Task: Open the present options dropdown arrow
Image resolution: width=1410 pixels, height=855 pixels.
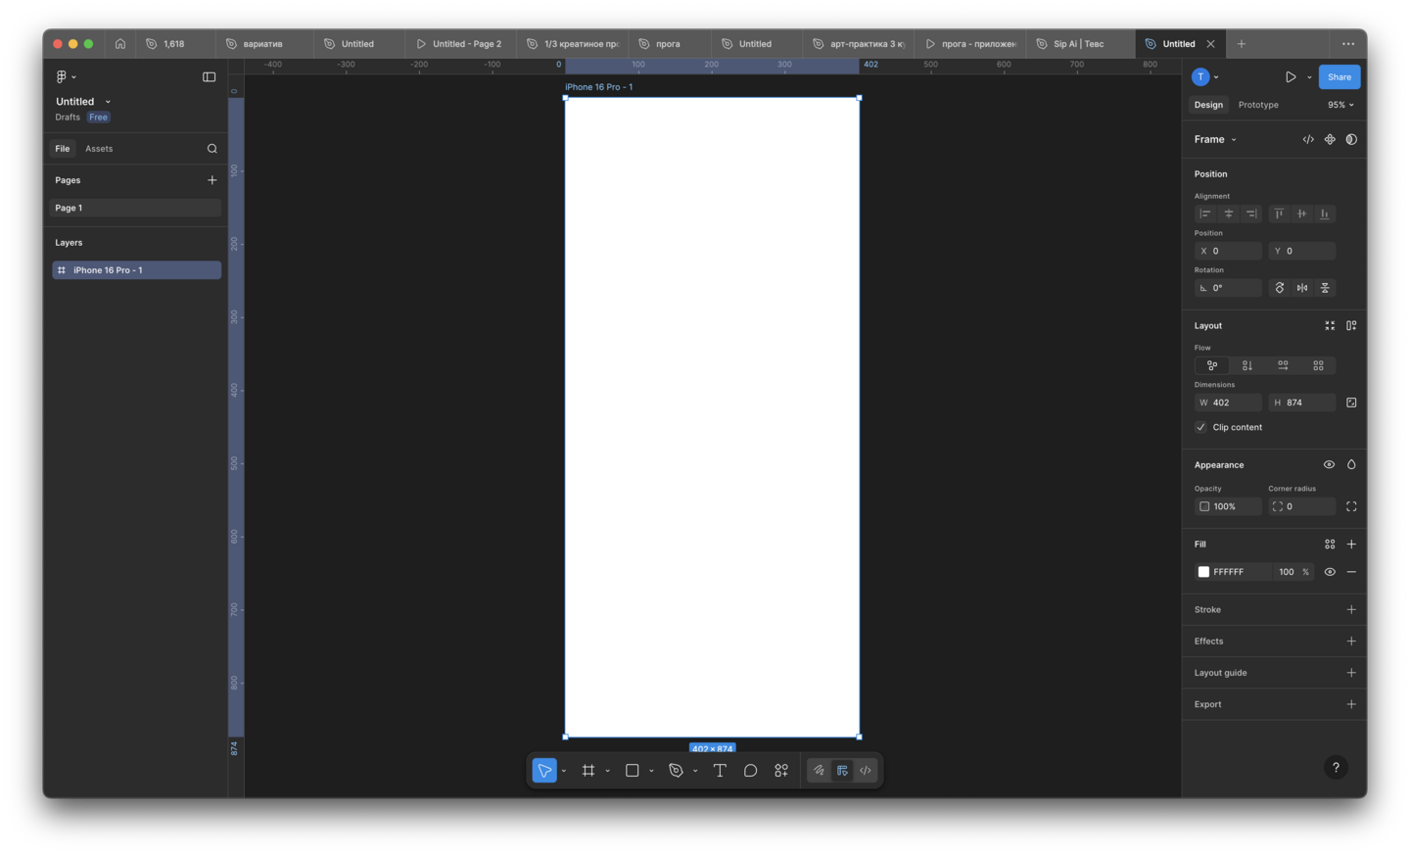Action: coord(1309,77)
